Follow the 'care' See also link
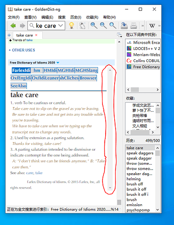 [30, 173]
